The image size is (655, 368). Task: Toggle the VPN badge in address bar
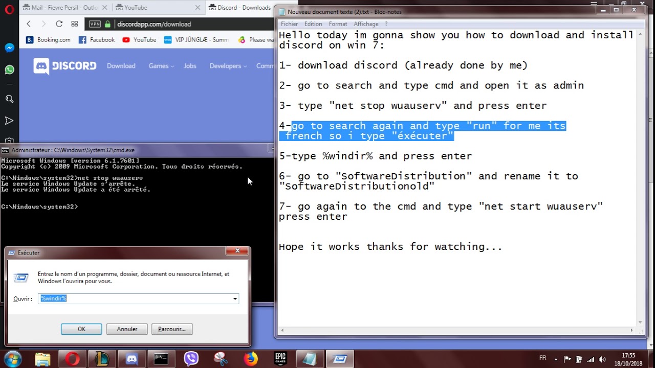[x=95, y=24]
